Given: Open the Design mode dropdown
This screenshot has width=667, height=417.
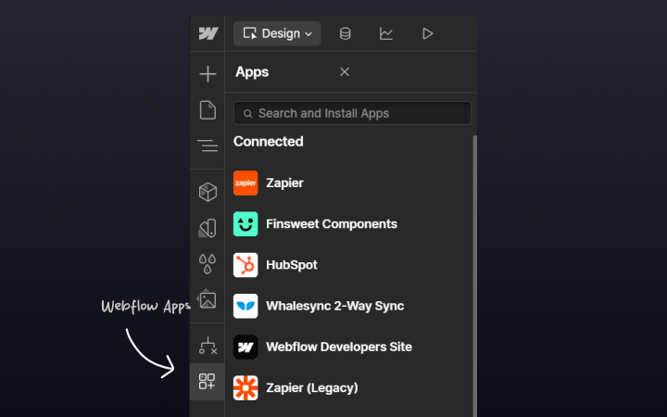Looking at the screenshot, I should [277, 33].
